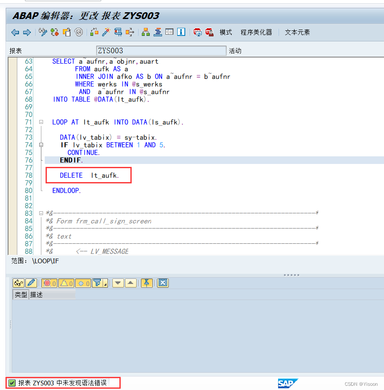Click the Active/Inactive switch icon
The width and height of the screenshot is (384, 390).
54,33
